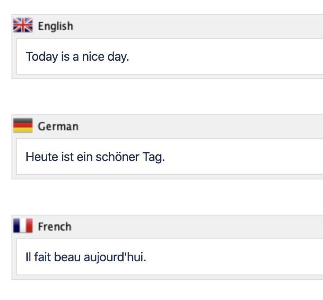Select the French language label
323x300 pixels.
(55, 227)
